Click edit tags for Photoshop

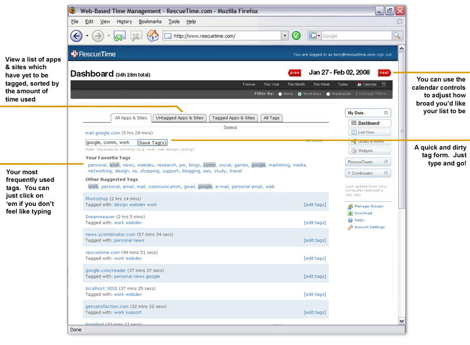point(315,205)
